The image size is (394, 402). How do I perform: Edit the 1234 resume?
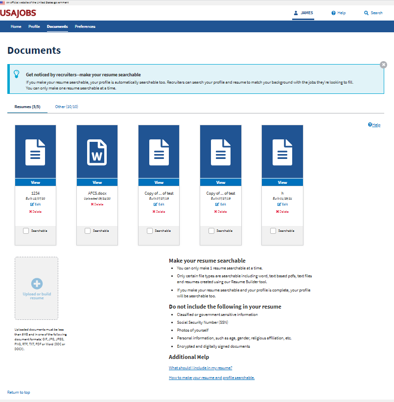pos(35,204)
